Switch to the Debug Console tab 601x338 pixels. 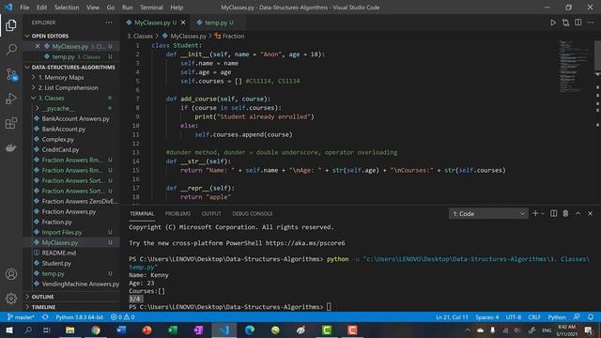click(x=253, y=213)
